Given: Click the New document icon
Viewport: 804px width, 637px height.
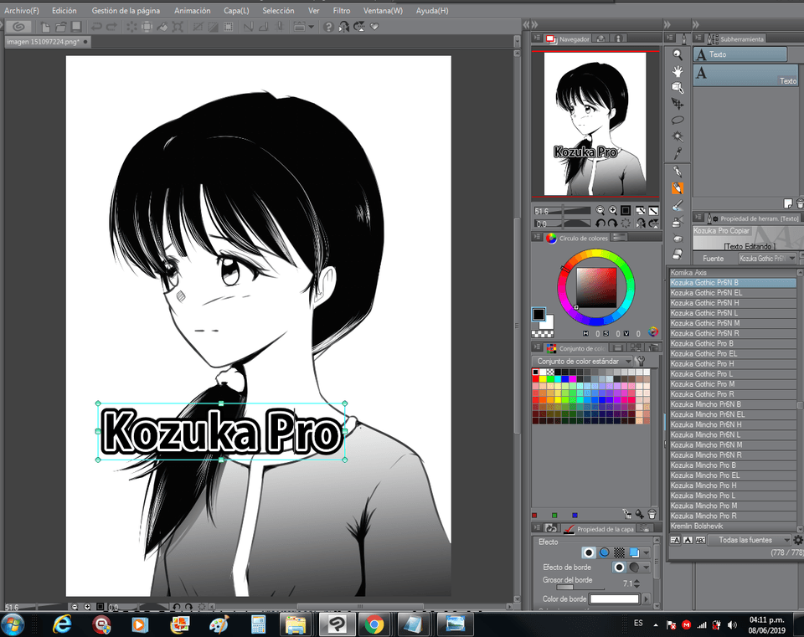Looking at the screenshot, I should (45, 27).
